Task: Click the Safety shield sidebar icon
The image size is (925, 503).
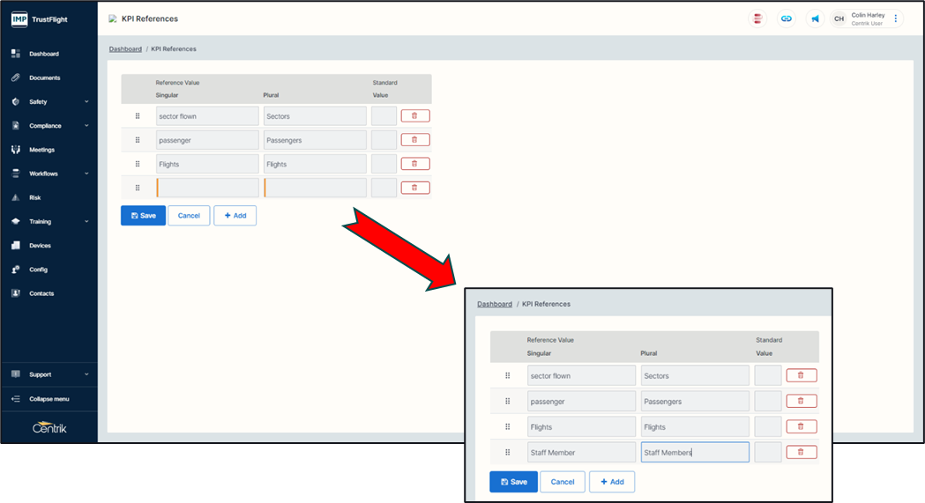Action: pyautogui.click(x=16, y=102)
